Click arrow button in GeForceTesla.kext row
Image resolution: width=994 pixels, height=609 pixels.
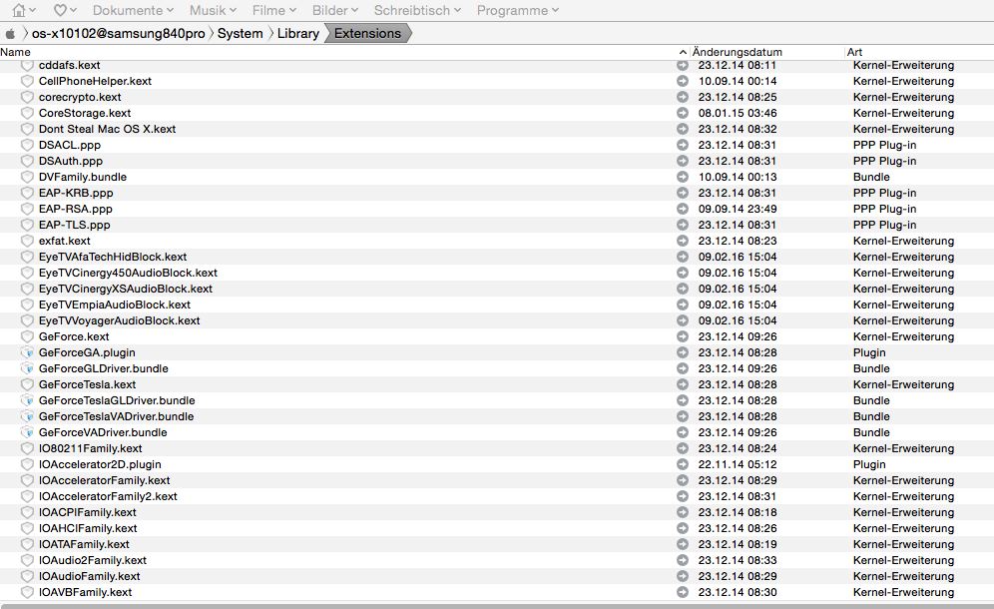682,384
